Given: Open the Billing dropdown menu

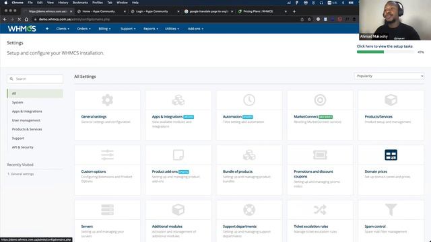Looking at the screenshot, I should (104, 28).
